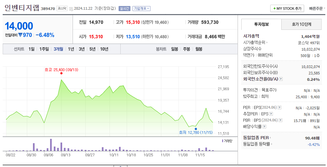Viewport: 327px width, 167px height.
Task: Open the 빠른주문 dropdown
Action: [x=317, y=8]
